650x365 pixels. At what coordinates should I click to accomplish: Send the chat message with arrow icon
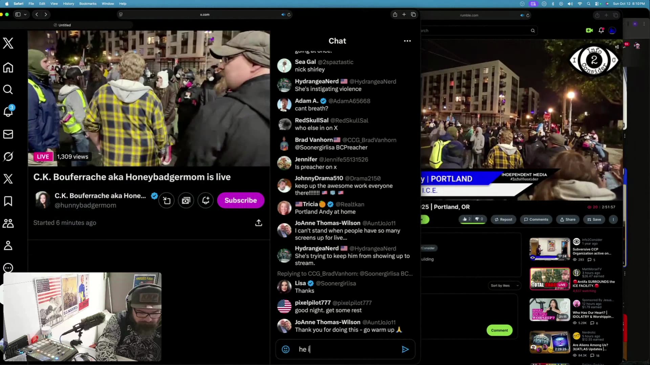click(x=405, y=349)
